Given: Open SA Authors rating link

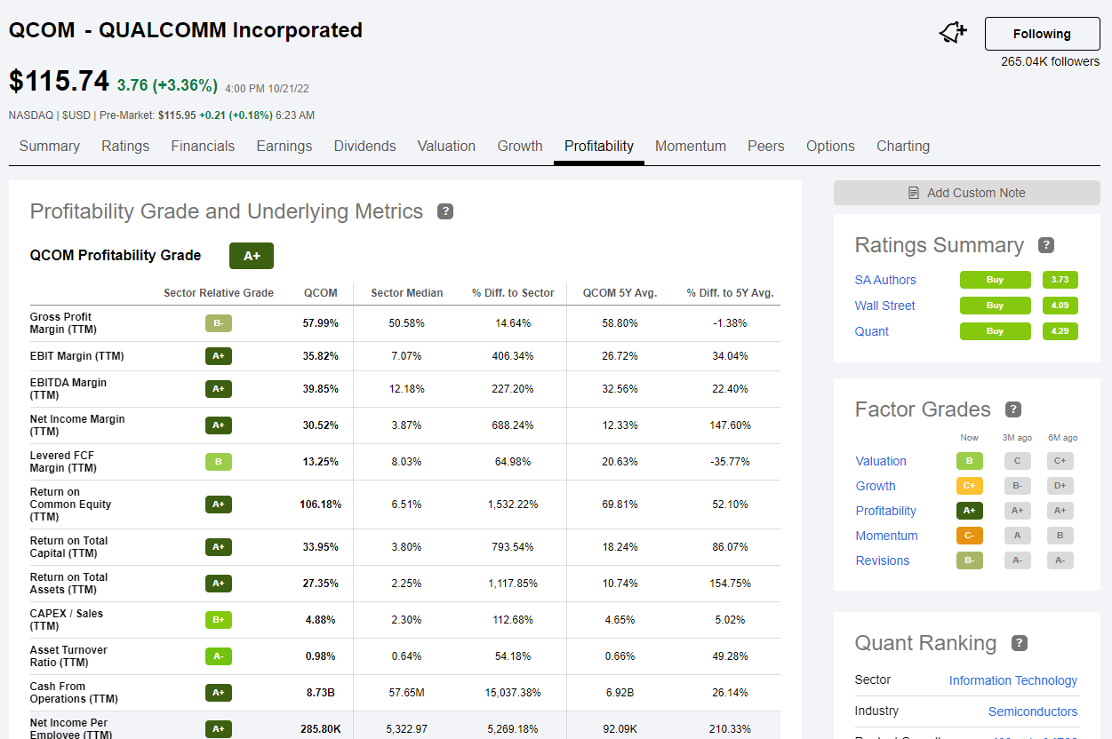Looking at the screenshot, I should (885, 280).
